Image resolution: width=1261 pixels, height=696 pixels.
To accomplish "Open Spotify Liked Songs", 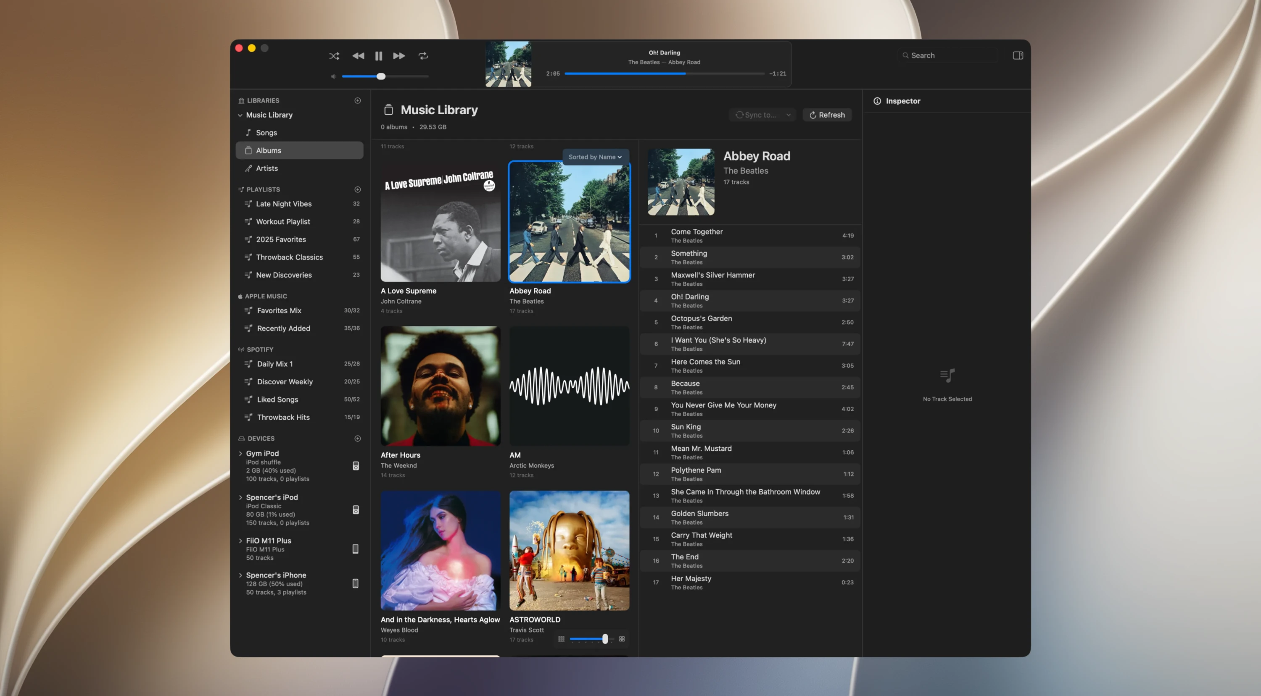I will pyautogui.click(x=300, y=399).
